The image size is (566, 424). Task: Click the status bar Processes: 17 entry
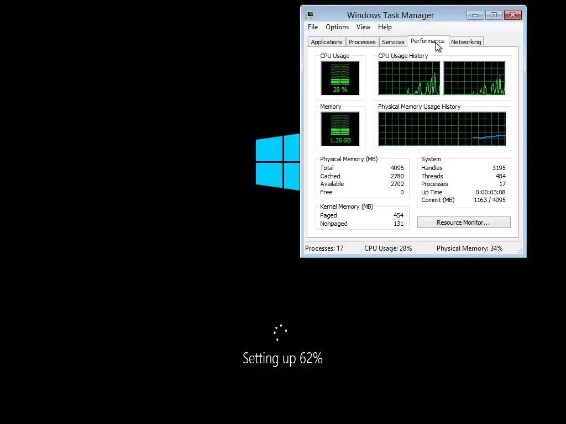tap(324, 248)
